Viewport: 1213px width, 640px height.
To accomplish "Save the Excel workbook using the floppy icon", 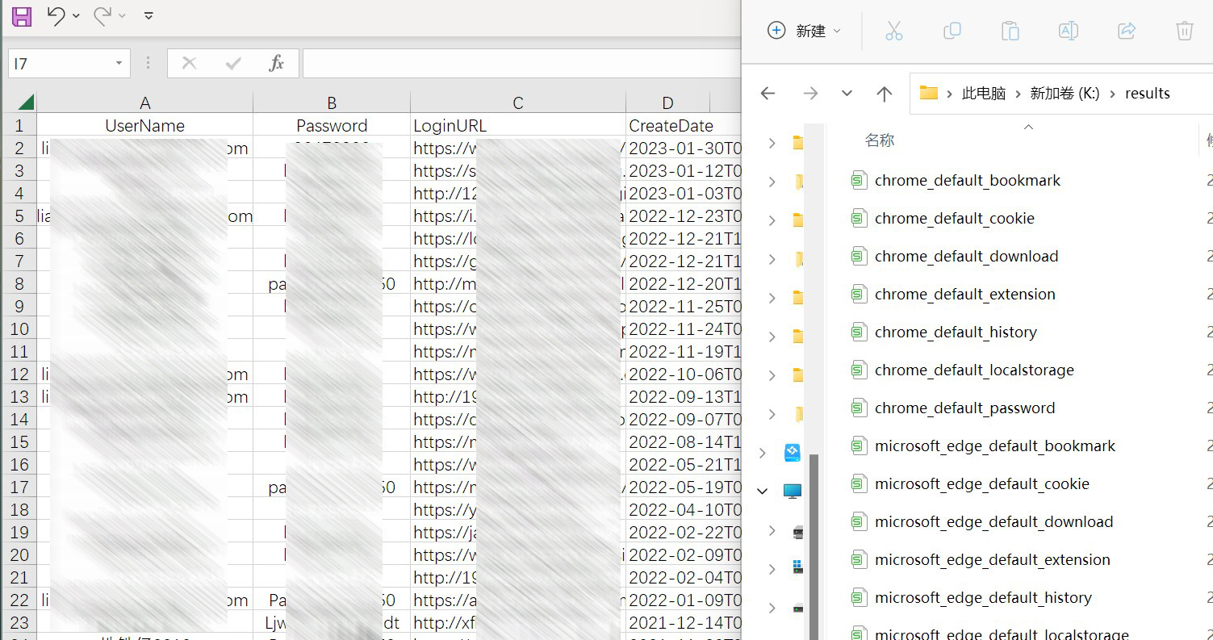I will (22, 16).
